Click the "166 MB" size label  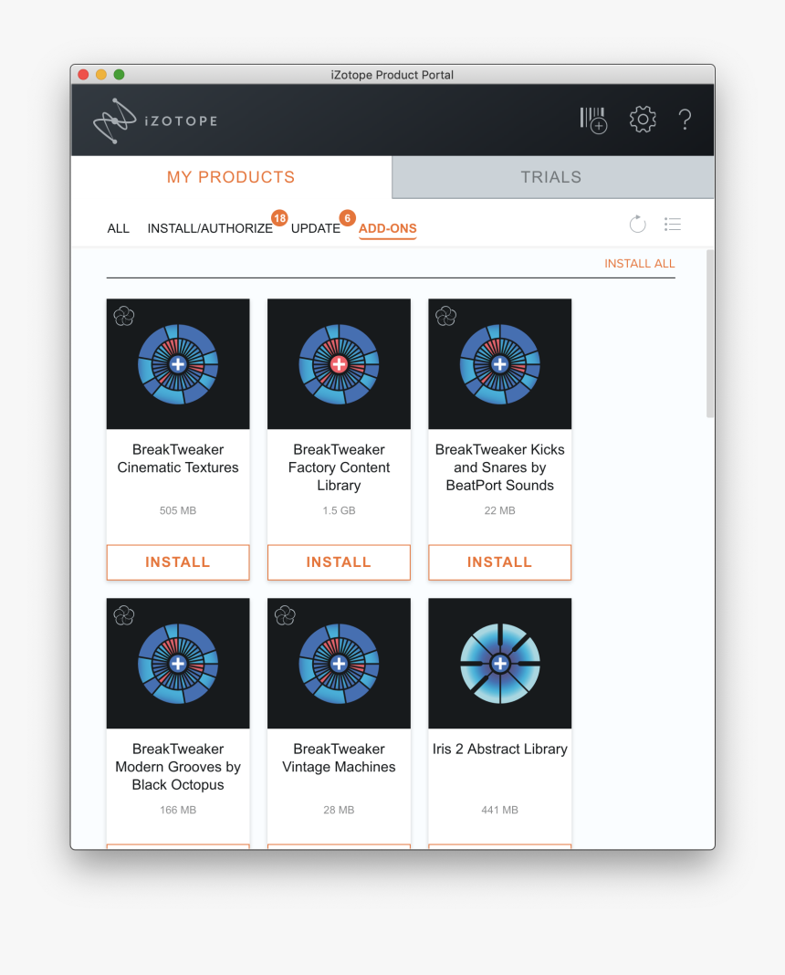pos(178,811)
